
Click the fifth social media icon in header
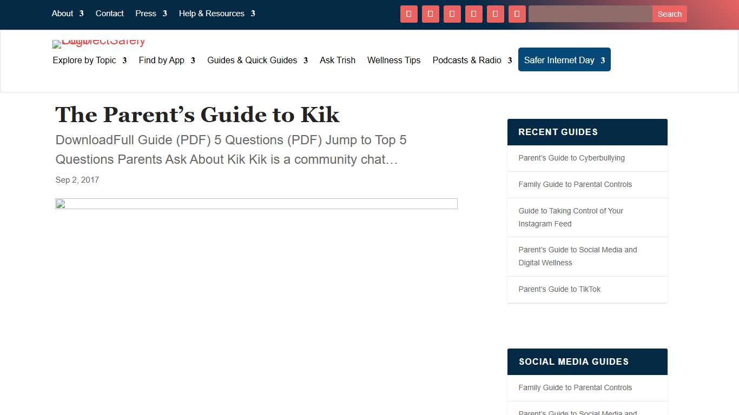click(496, 14)
